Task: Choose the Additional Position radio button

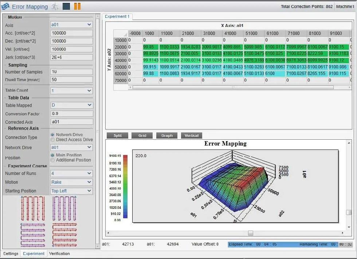Action: (52, 160)
